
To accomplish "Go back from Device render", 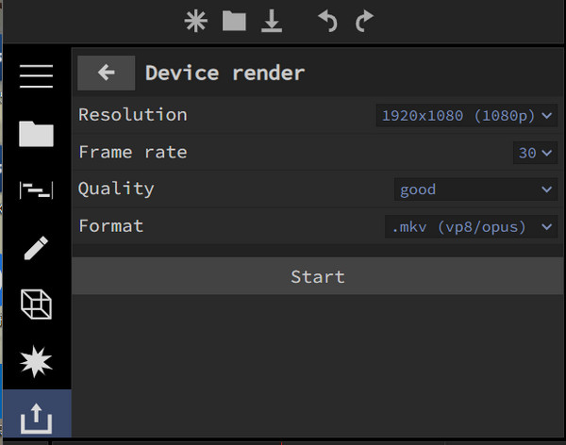I will coord(106,73).
